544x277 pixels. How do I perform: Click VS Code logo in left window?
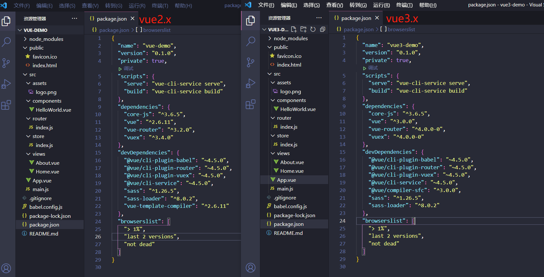pyautogui.click(x=4, y=5)
